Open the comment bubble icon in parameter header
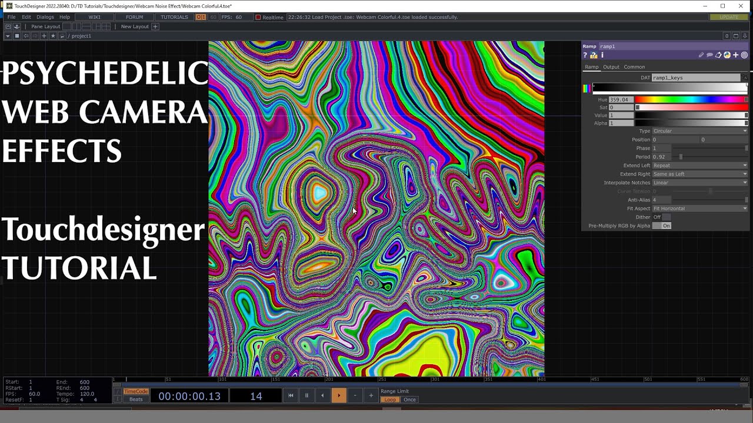The image size is (753, 423). click(x=710, y=55)
